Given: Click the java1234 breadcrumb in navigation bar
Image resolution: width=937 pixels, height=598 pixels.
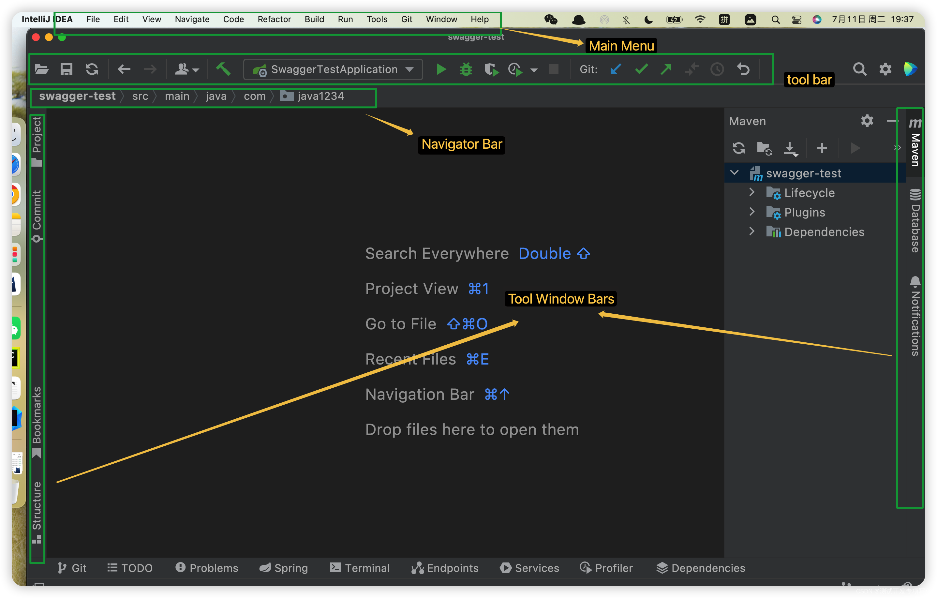Looking at the screenshot, I should [312, 96].
